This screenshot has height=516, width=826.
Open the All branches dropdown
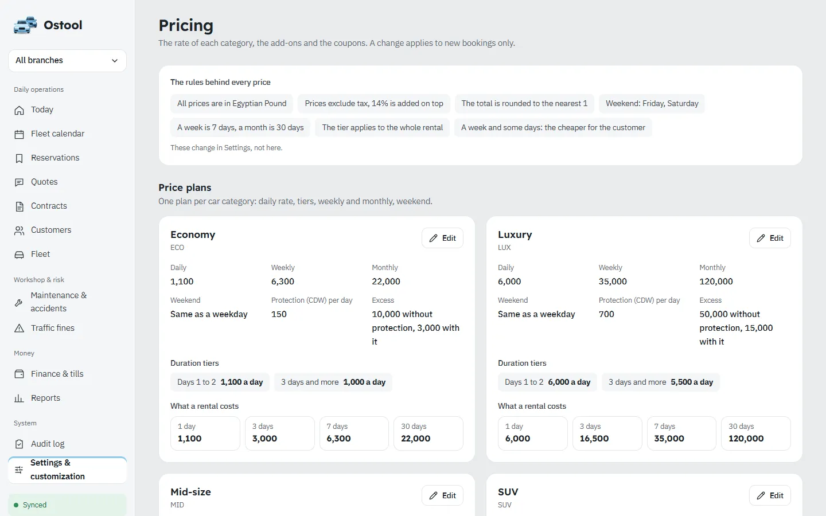pos(67,61)
